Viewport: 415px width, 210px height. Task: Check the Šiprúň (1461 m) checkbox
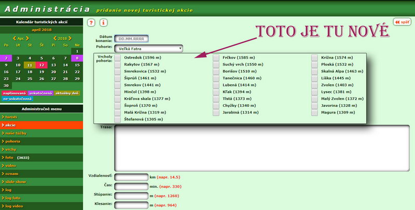click(x=118, y=78)
